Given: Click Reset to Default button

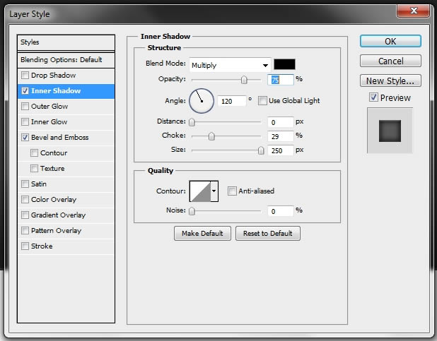Looking at the screenshot, I should point(268,233).
